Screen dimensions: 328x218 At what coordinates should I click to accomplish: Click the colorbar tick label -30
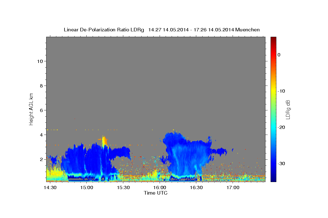point(281,163)
